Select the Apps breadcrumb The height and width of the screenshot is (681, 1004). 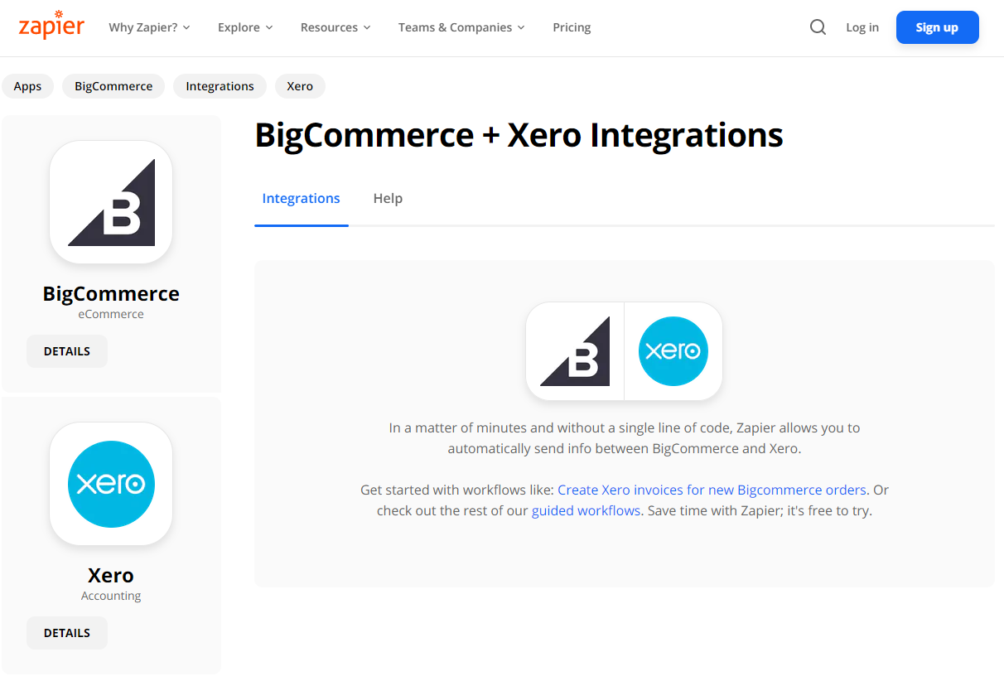click(27, 86)
